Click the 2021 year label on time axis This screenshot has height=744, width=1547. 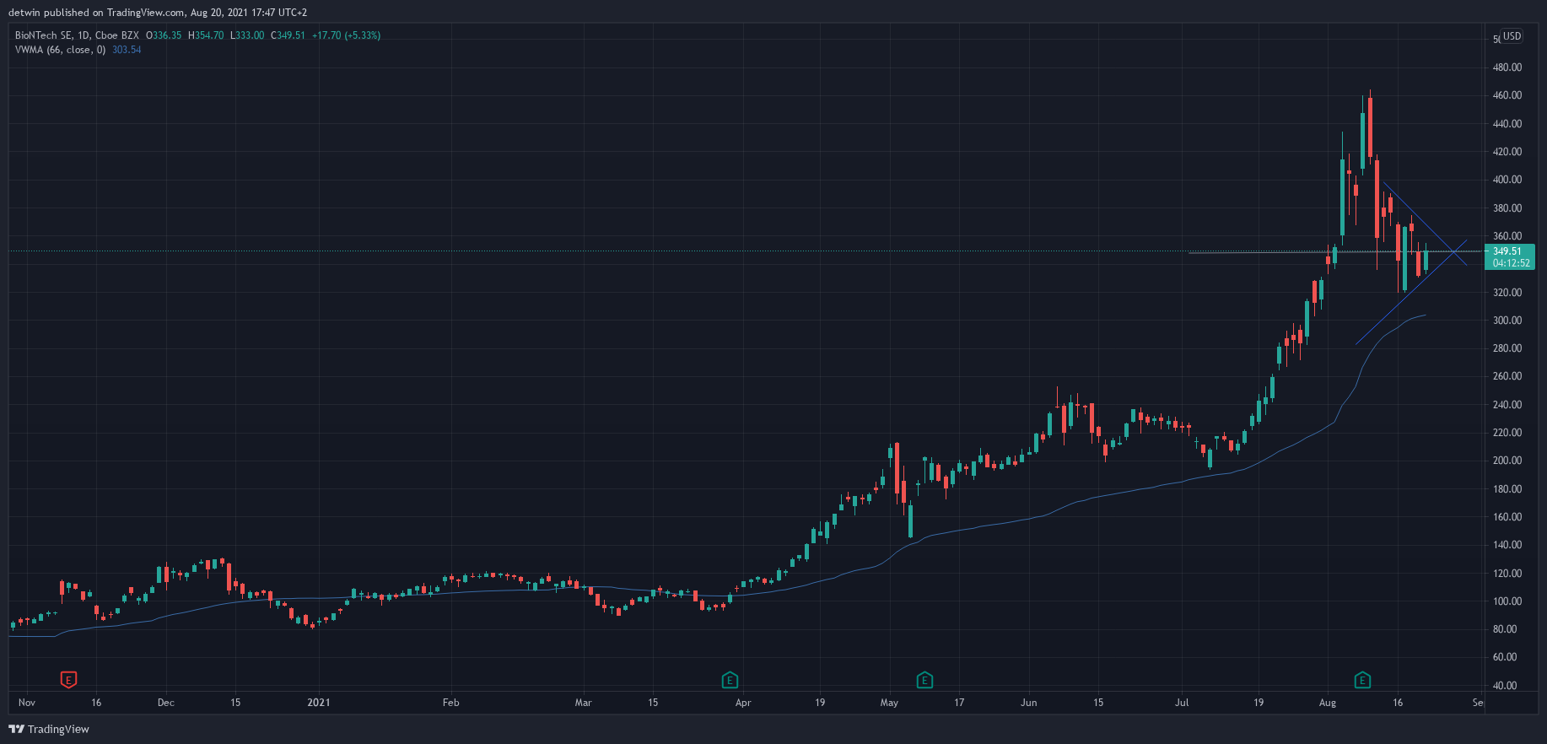pyautogui.click(x=319, y=703)
